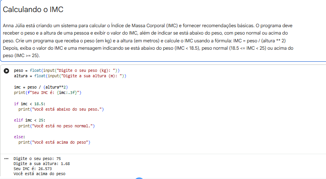Click output line 'Seu IMC é: 26.573'
This screenshot has width=326, height=179.
pos(33,169)
